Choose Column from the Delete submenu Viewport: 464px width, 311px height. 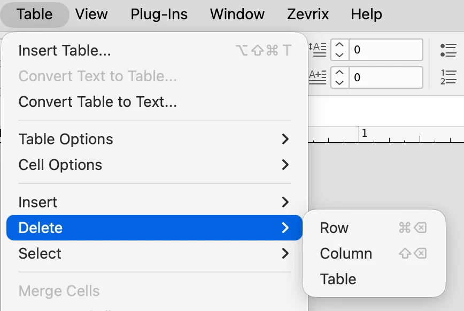point(374,253)
